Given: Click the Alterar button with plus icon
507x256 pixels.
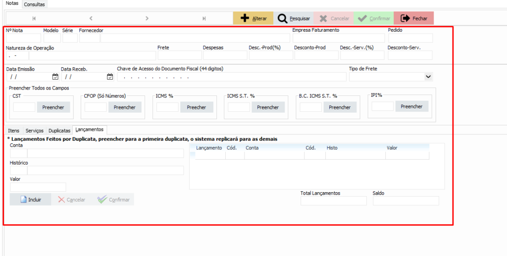Looking at the screenshot, I should point(253,18).
